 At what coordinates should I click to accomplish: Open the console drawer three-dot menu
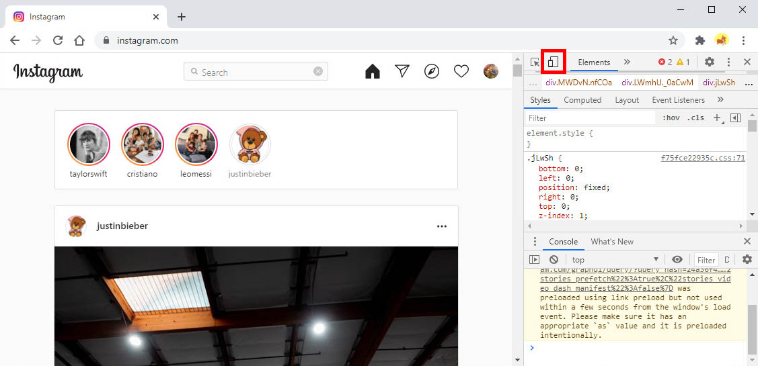535,241
